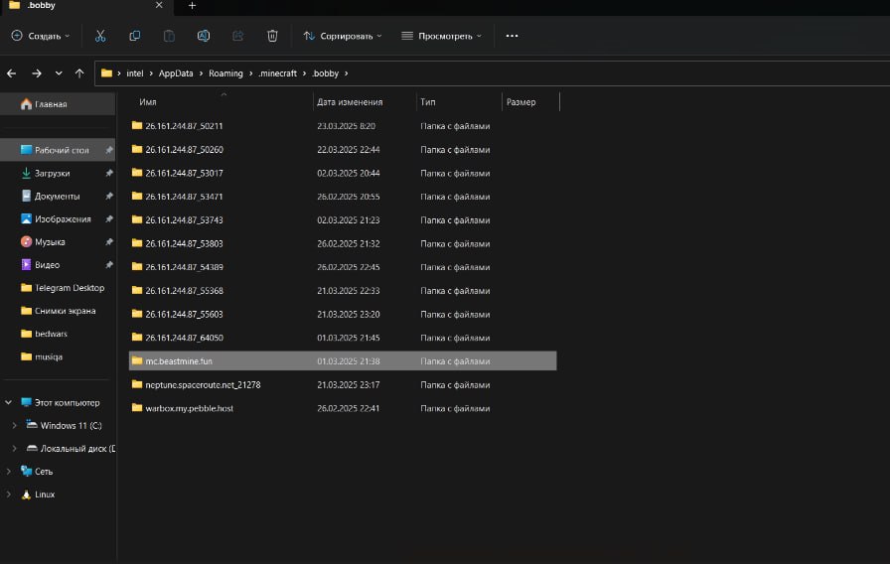Click the Copy icon in toolbar
This screenshot has width=890, height=564.
coord(134,36)
